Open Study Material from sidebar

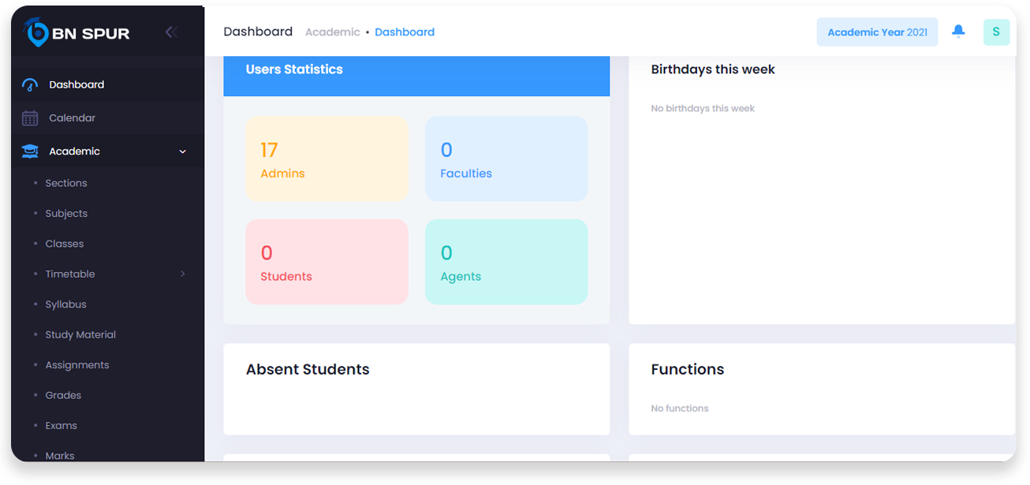click(x=80, y=334)
